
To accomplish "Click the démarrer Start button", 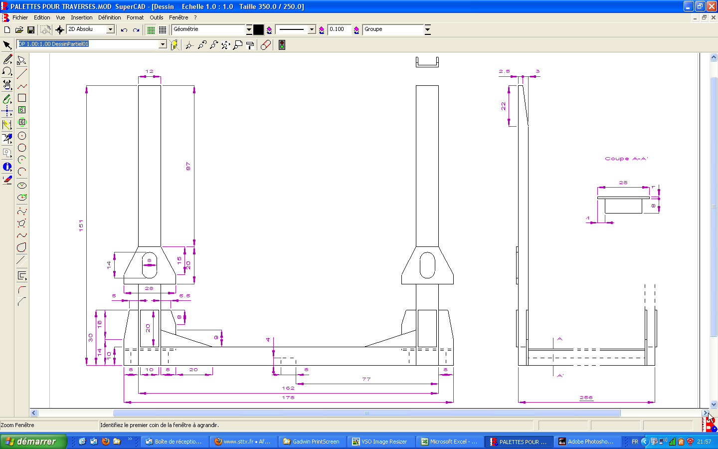I will coord(33,442).
